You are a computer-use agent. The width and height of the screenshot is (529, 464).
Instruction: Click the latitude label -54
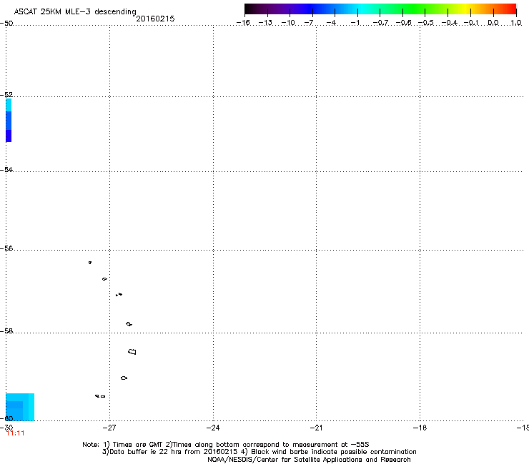pos(6,169)
